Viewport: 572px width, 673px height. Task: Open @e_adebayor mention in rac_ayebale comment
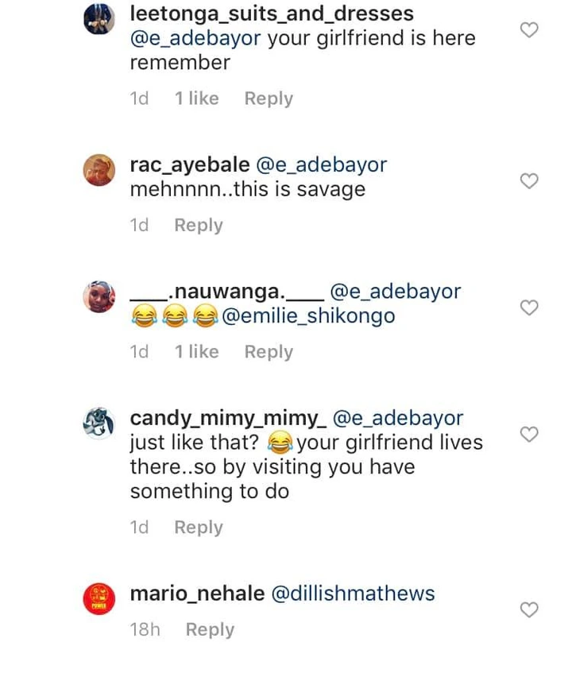(322, 165)
